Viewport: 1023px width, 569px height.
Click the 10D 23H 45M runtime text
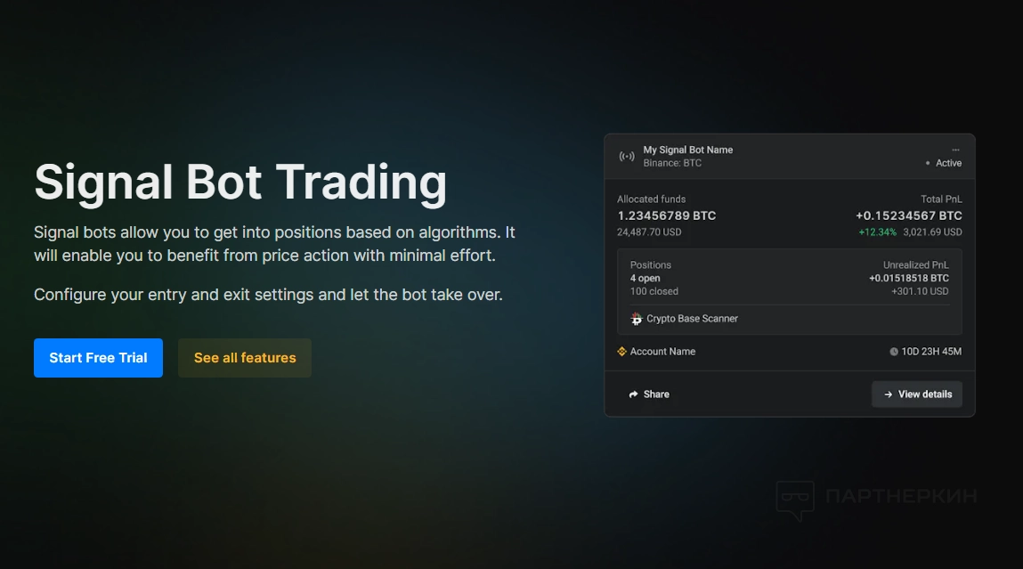point(931,352)
